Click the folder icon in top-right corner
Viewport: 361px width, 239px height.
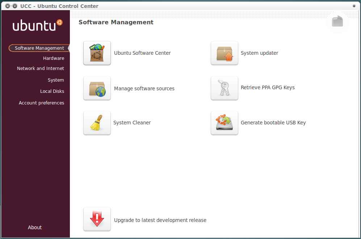337,21
